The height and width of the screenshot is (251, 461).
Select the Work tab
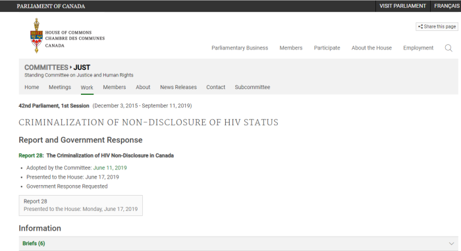tap(87, 88)
